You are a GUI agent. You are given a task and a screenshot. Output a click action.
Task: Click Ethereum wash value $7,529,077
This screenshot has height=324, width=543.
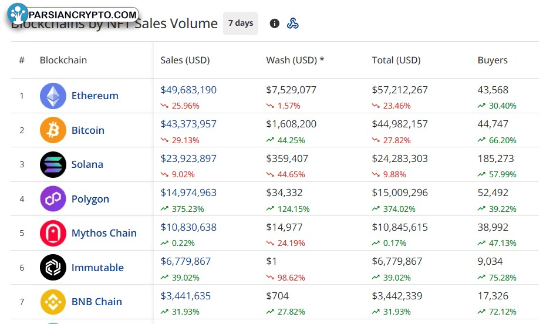(x=291, y=90)
